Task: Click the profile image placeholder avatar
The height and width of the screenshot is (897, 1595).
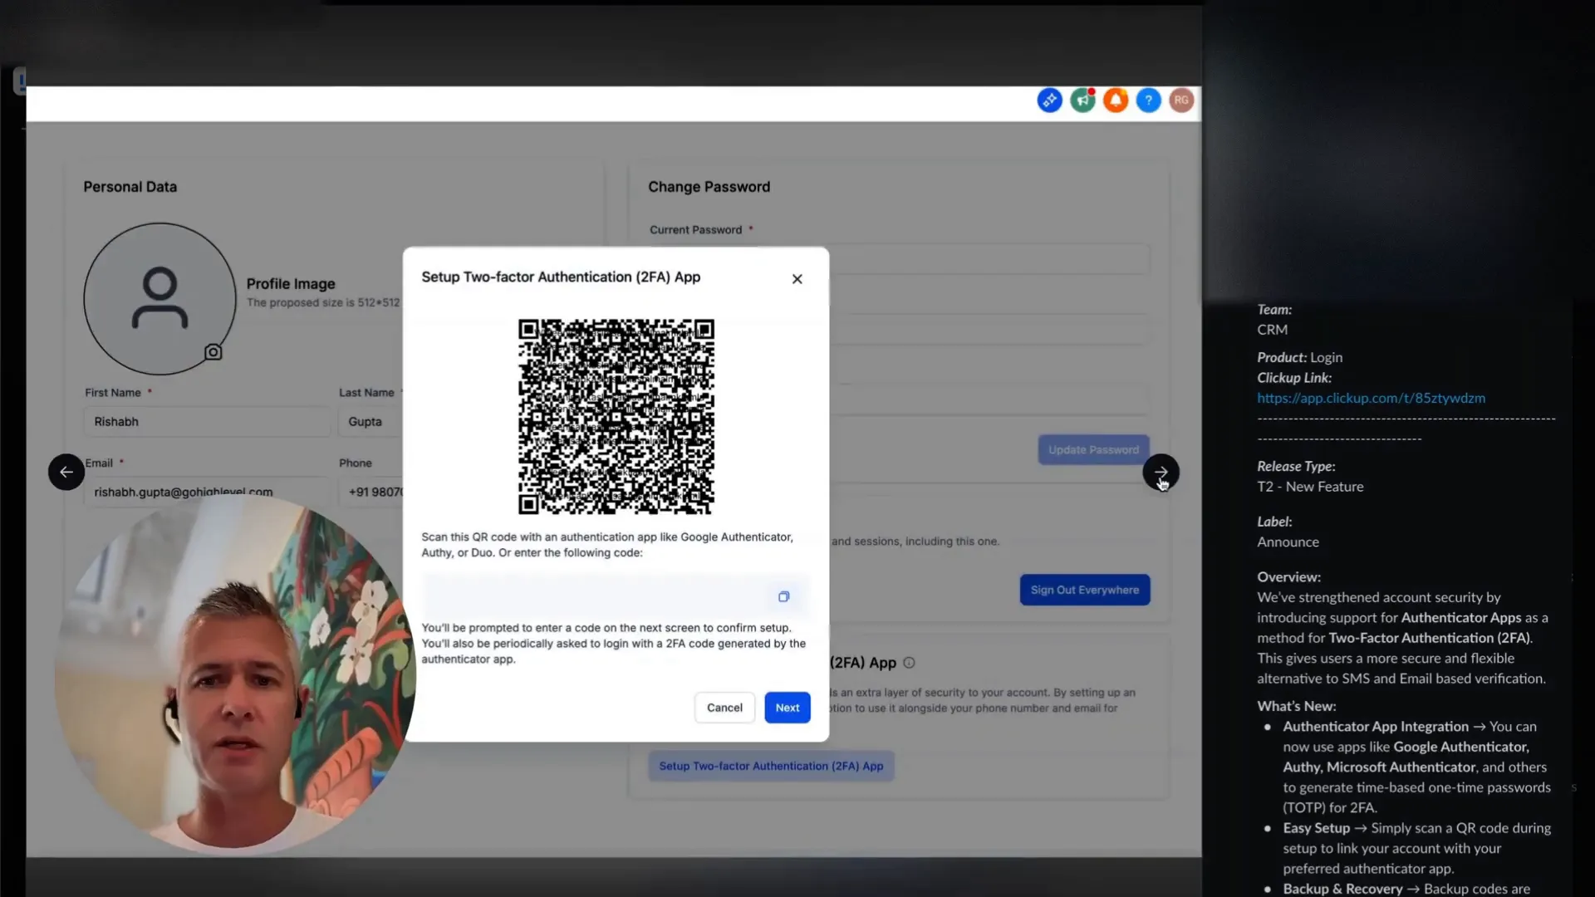Action: pyautogui.click(x=159, y=298)
